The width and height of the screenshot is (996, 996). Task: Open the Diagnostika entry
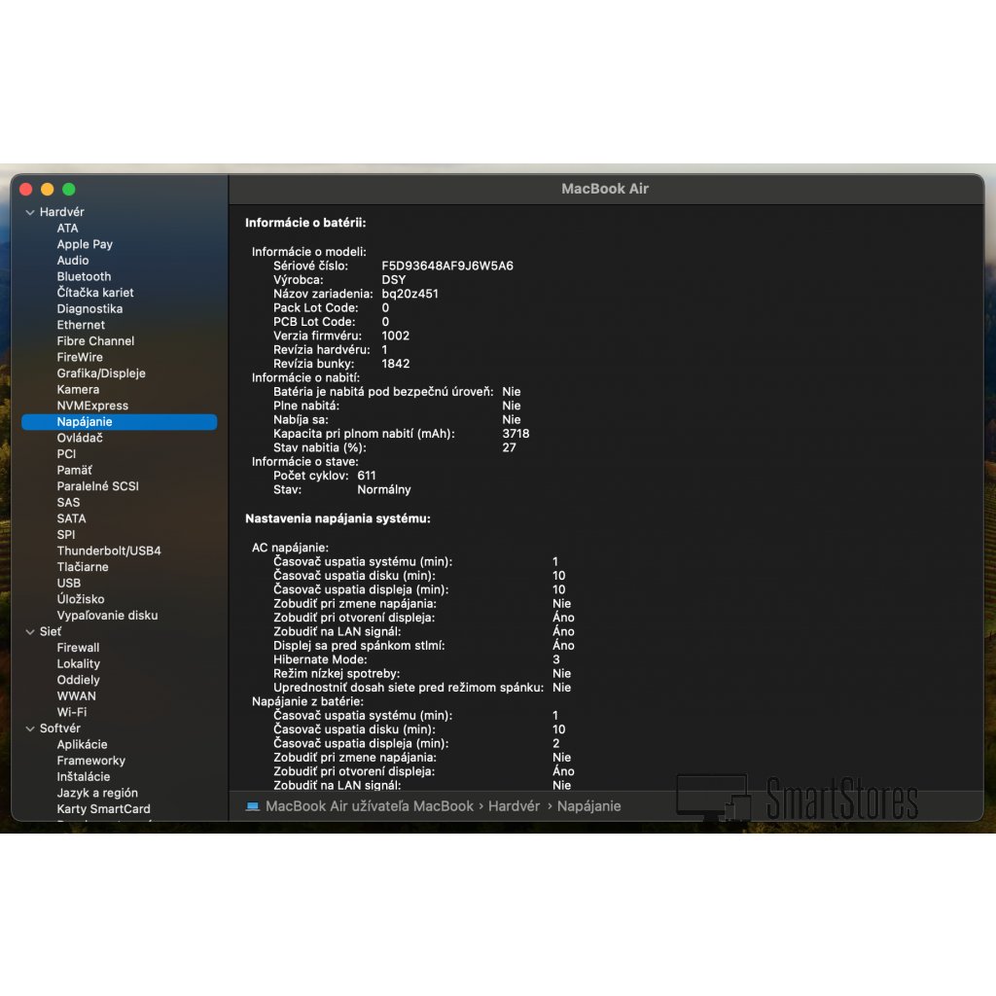[x=89, y=308]
